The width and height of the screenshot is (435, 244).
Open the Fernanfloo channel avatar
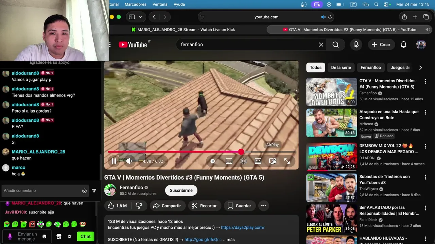click(110, 190)
